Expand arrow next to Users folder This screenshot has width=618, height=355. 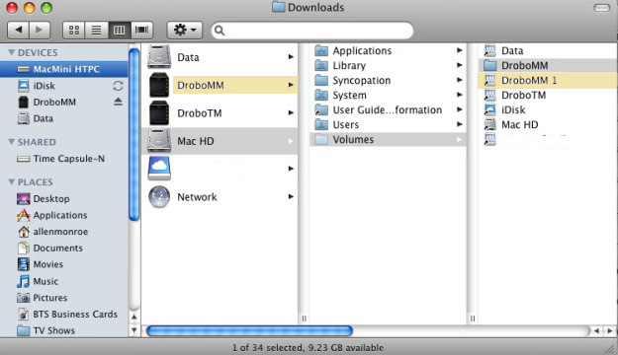(459, 124)
